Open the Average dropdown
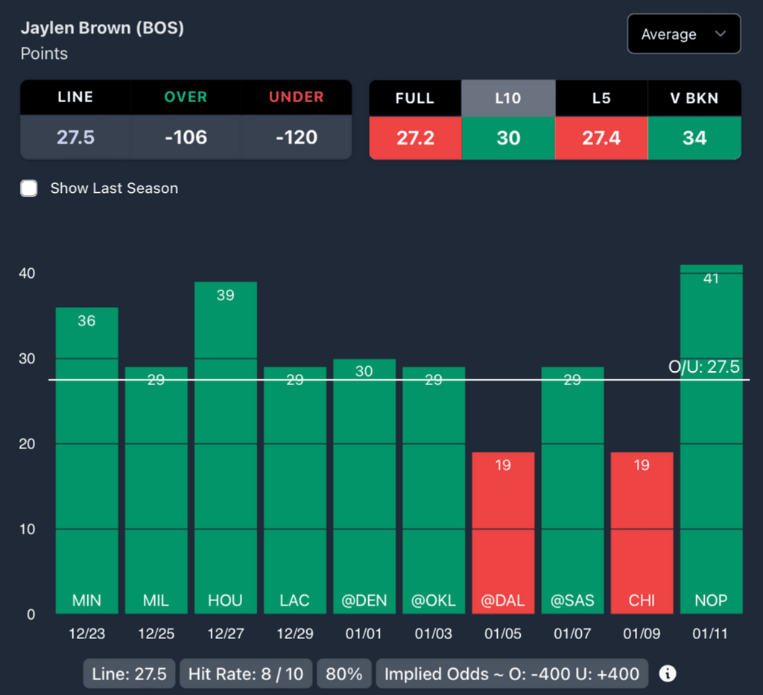763x695 pixels. tap(684, 34)
